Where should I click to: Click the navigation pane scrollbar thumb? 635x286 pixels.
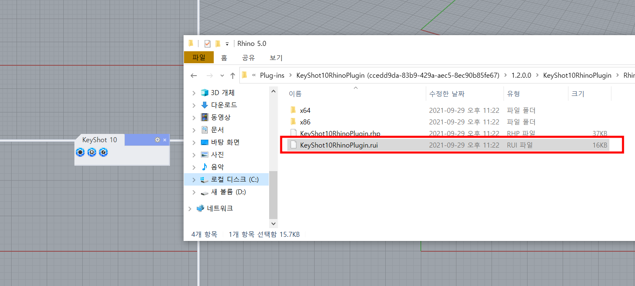tap(273, 194)
